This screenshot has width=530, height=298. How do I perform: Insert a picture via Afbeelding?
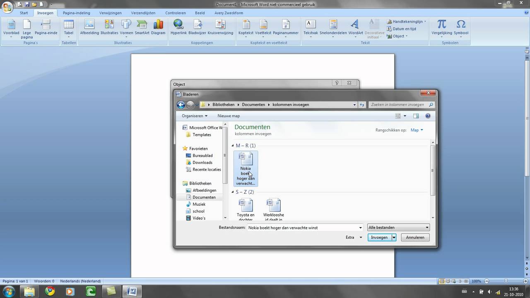pyautogui.click(x=89, y=27)
